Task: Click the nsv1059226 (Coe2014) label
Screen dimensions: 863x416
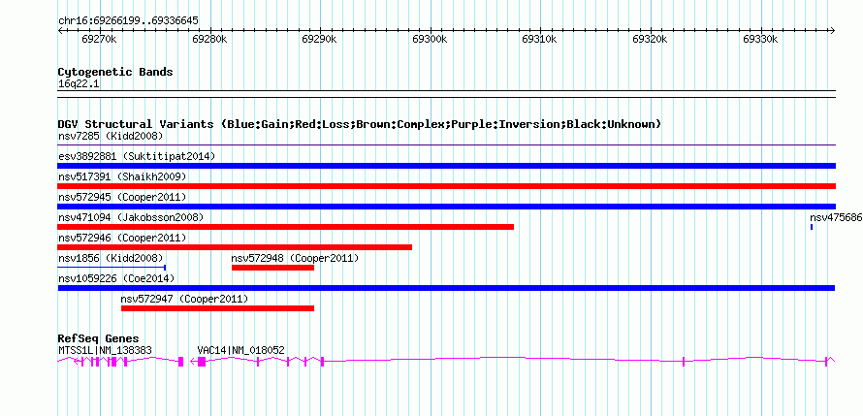Action: point(116,278)
